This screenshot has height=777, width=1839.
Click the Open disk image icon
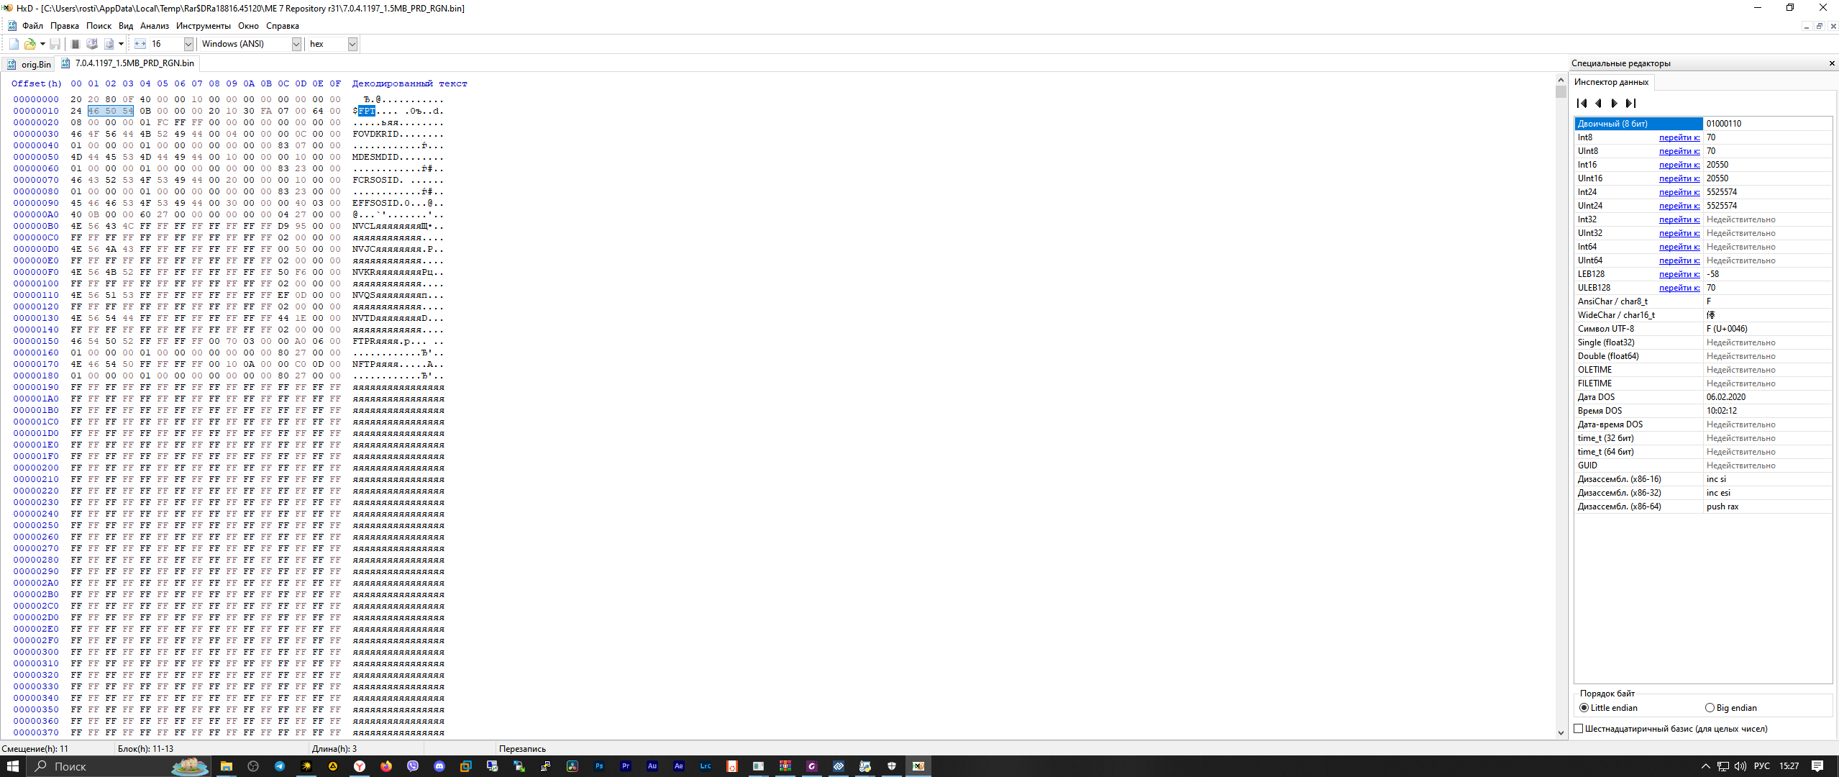[x=109, y=44]
